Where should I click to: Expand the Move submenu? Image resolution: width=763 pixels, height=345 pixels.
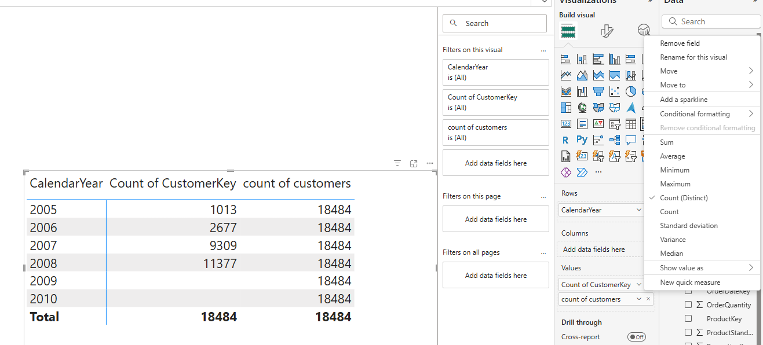(x=702, y=71)
